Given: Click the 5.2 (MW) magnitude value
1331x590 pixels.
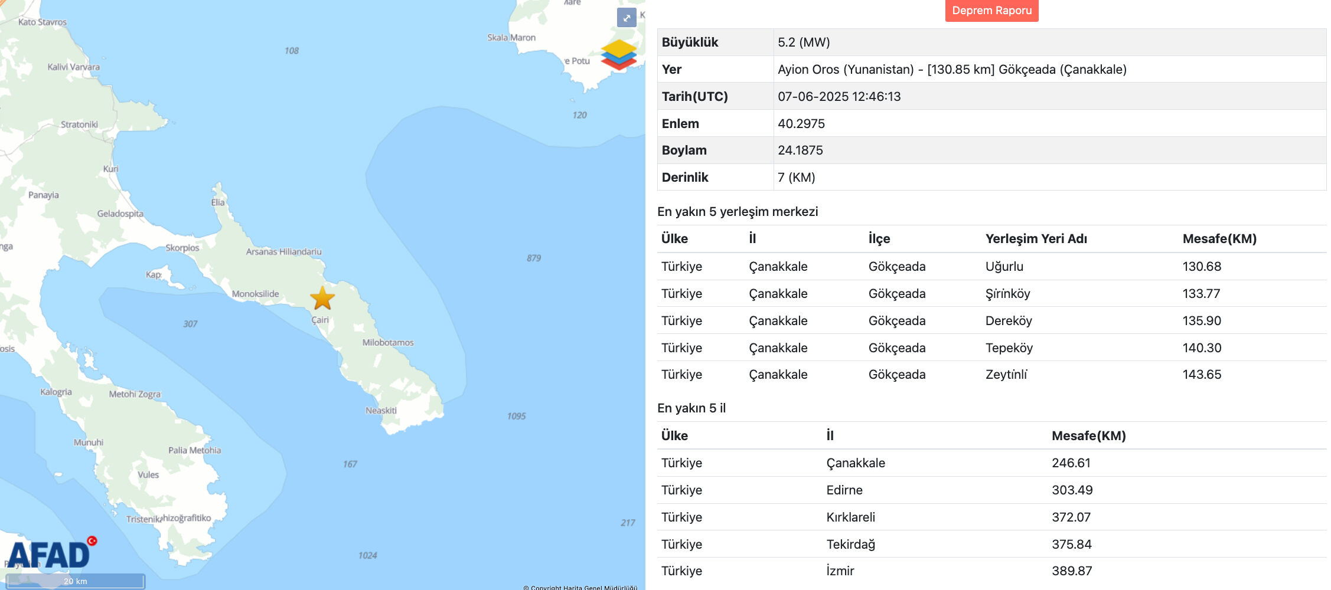Looking at the screenshot, I should click(x=804, y=42).
